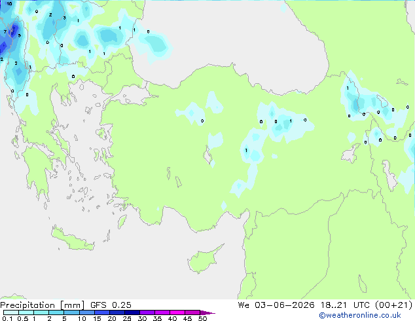415x321 pixels.
Task: Click the '45' legend scale label
Action: (187, 318)
